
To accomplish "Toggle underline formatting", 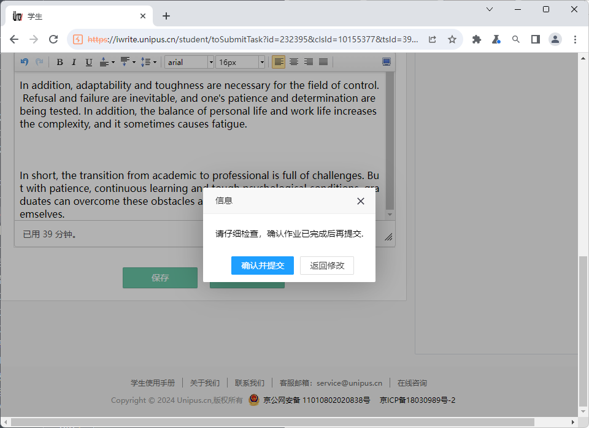I will 89,61.
